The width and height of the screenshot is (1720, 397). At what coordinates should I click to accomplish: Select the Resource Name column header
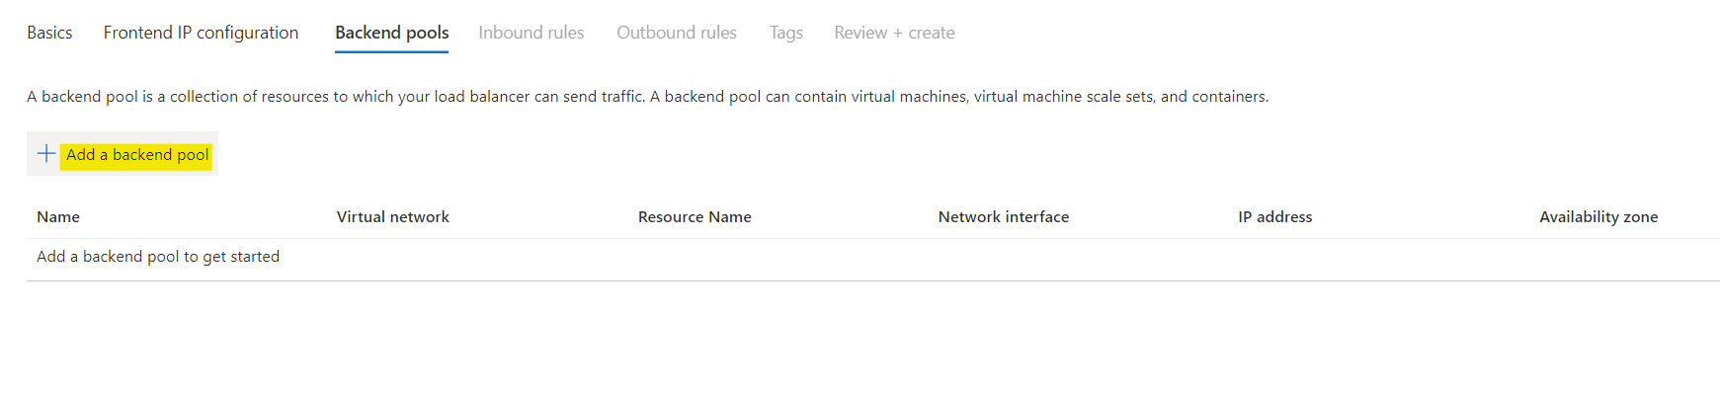pos(694,217)
